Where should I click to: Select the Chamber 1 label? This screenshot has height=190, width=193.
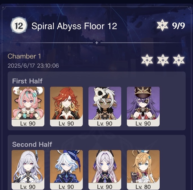[x=24, y=56]
